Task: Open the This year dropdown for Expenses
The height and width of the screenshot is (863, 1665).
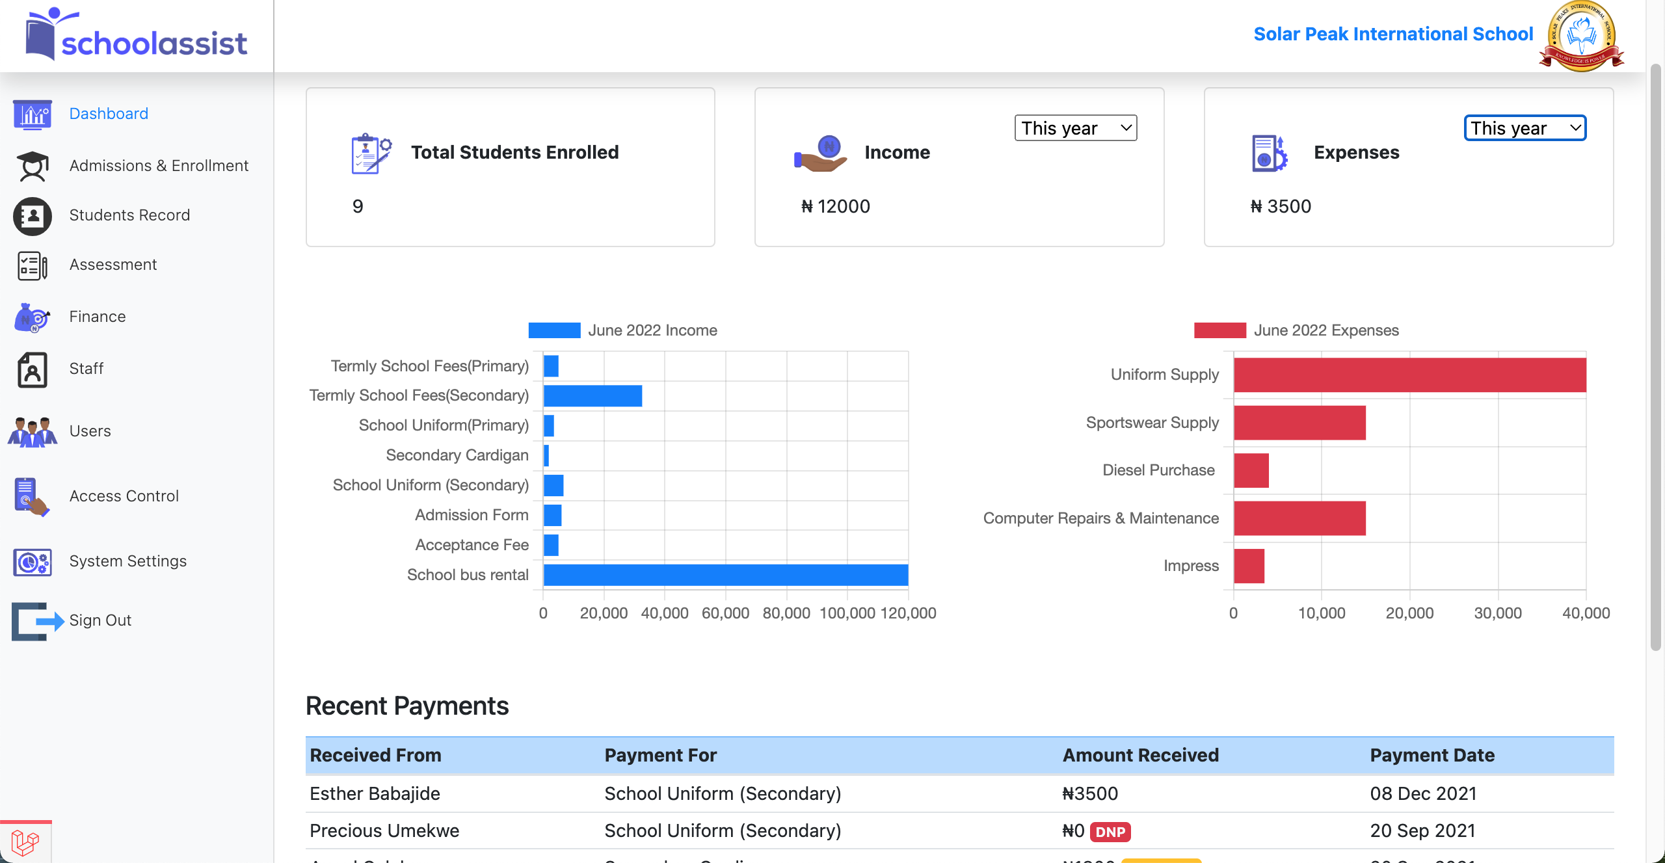Action: pos(1525,127)
